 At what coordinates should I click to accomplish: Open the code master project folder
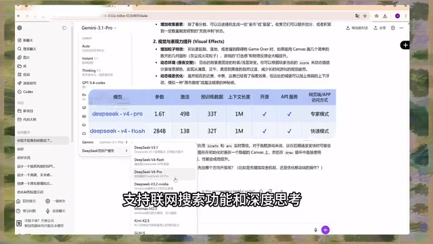pos(27,119)
